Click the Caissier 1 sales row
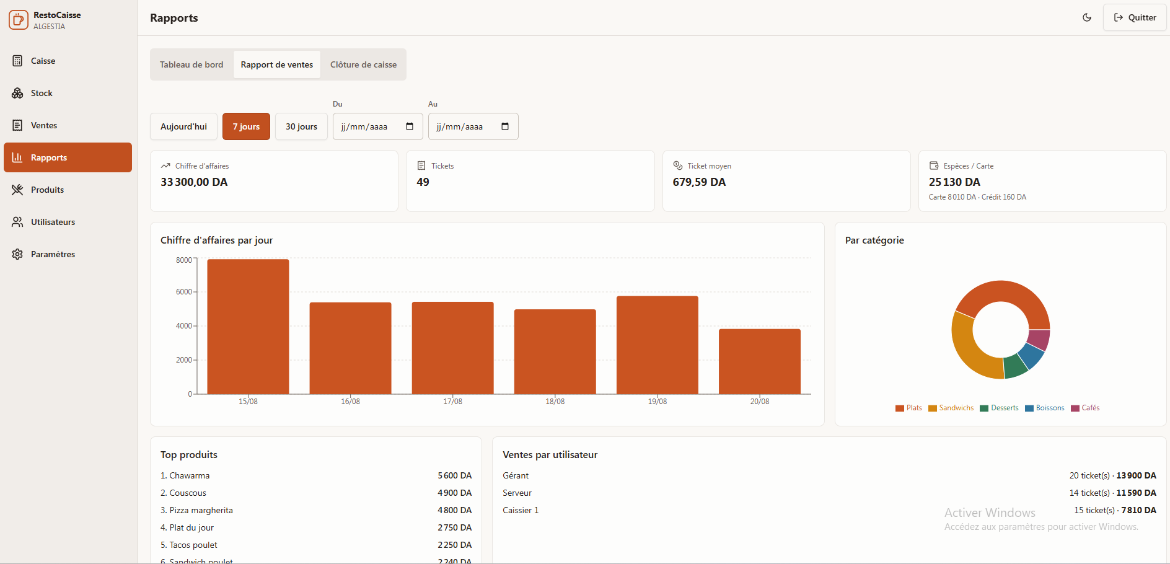Image resolution: width=1170 pixels, height=564 pixels. click(829, 510)
